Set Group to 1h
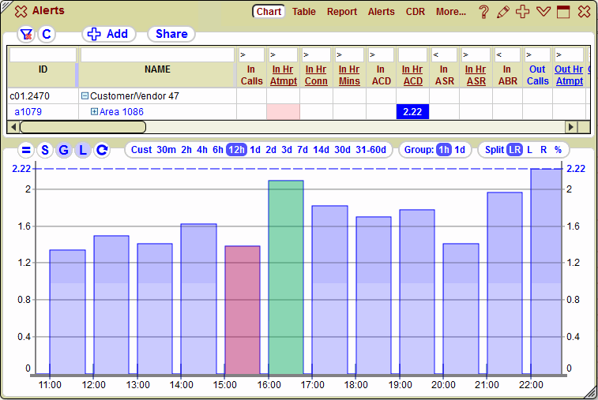The height and width of the screenshot is (400, 598). tap(443, 150)
